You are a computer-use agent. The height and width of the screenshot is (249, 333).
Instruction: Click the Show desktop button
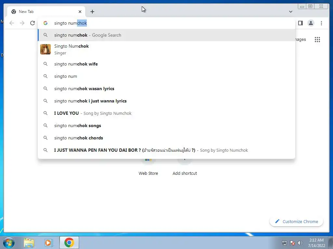pos(331,243)
